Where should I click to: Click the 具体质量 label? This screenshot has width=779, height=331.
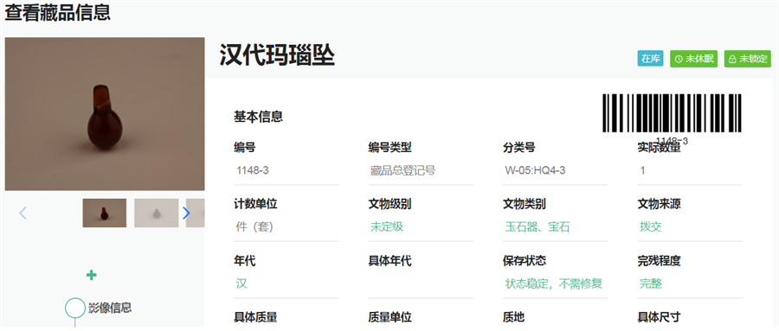255,316
